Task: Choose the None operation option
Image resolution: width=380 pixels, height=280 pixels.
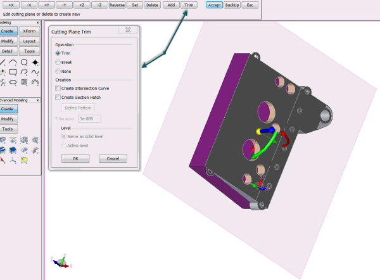Action: point(58,72)
